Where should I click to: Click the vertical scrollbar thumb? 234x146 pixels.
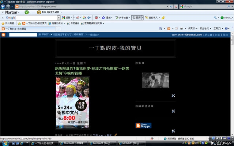coord(232,40)
